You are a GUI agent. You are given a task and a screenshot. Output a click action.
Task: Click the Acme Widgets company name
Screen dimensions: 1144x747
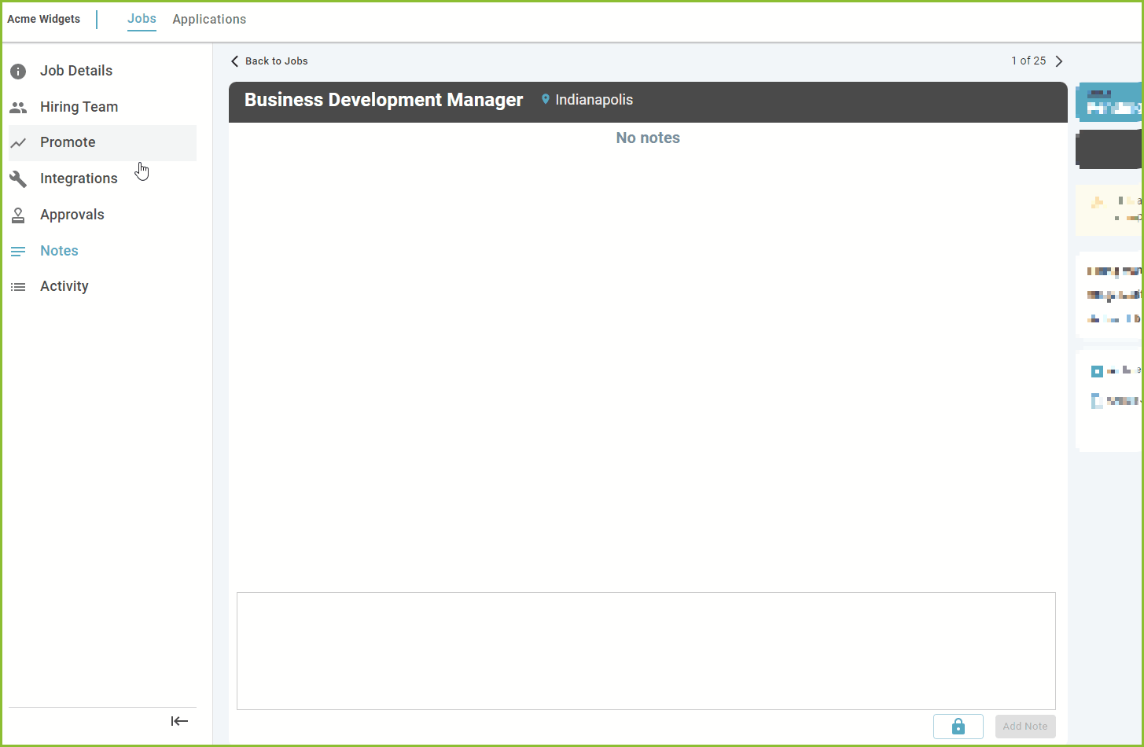(x=44, y=19)
